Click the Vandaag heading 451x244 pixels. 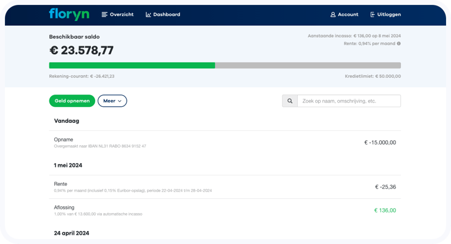click(x=67, y=121)
